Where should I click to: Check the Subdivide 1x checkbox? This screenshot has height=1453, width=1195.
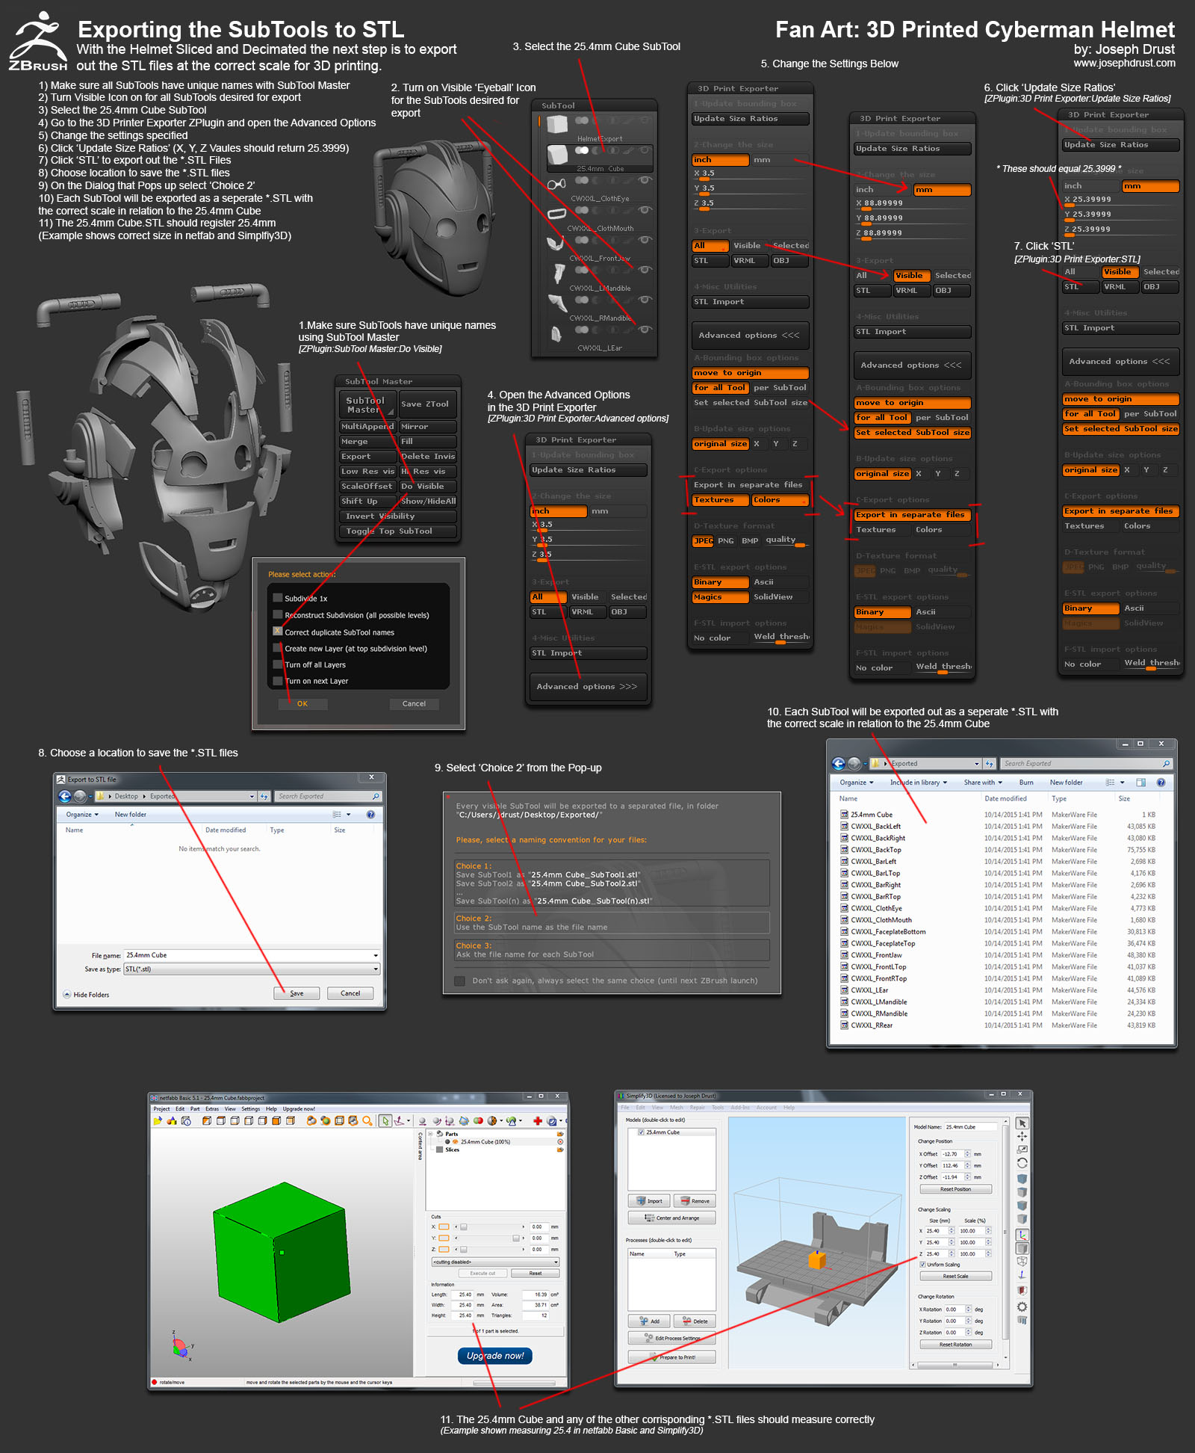tap(278, 597)
